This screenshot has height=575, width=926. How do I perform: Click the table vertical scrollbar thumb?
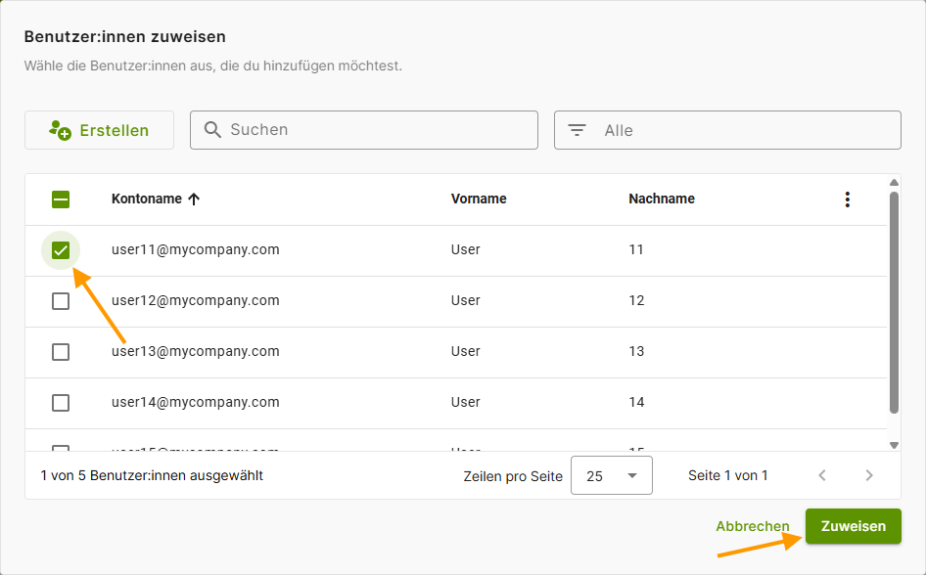(x=894, y=302)
